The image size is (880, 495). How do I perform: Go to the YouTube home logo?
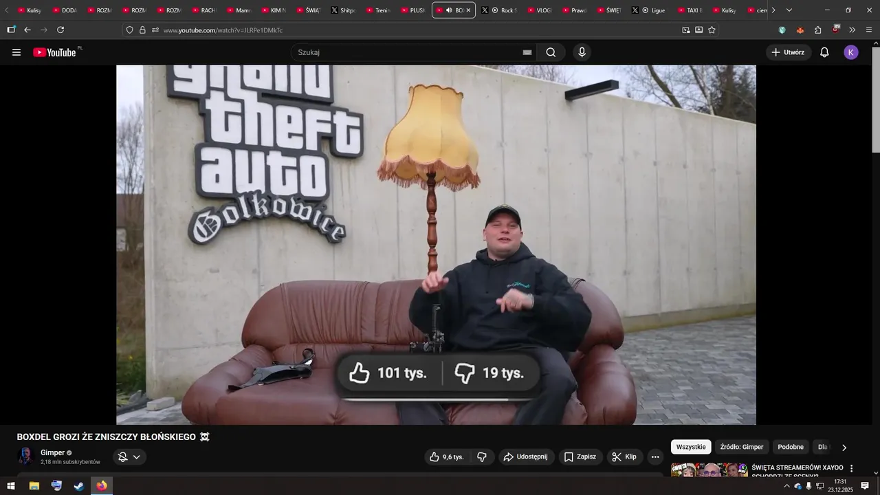(55, 52)
